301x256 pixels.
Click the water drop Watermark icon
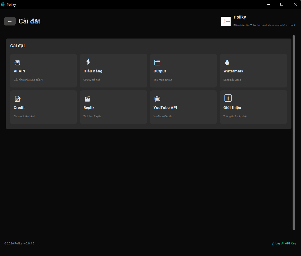point(227,62)
